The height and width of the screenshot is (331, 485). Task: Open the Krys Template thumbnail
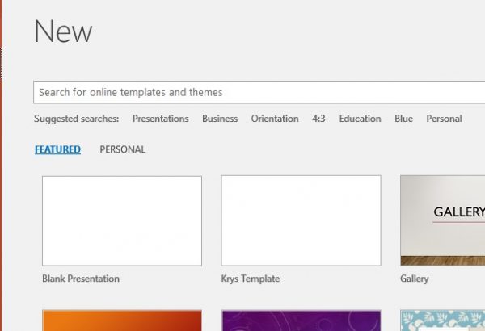pos(301,220)
